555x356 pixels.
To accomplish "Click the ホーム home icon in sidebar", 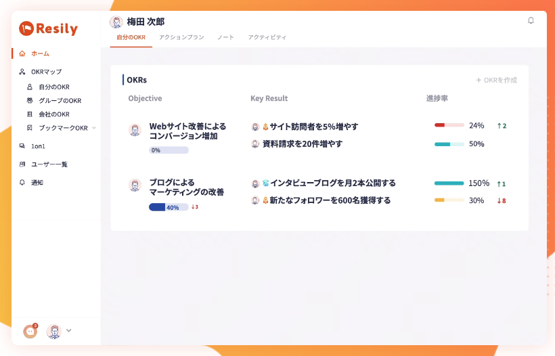I will pyautogui.click(x=22, y=53).
